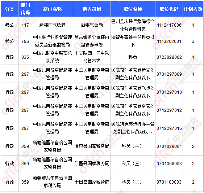Click the 分类 column header
This screenshot has width=204, height=193.
[10, 9]
